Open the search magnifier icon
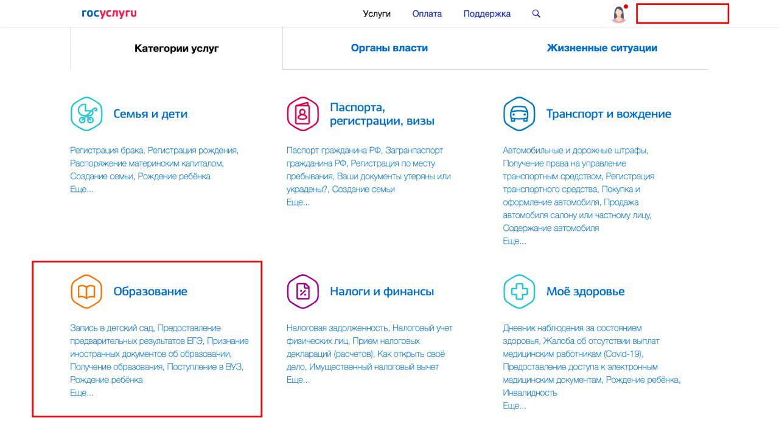 click(x=536, y=13)
